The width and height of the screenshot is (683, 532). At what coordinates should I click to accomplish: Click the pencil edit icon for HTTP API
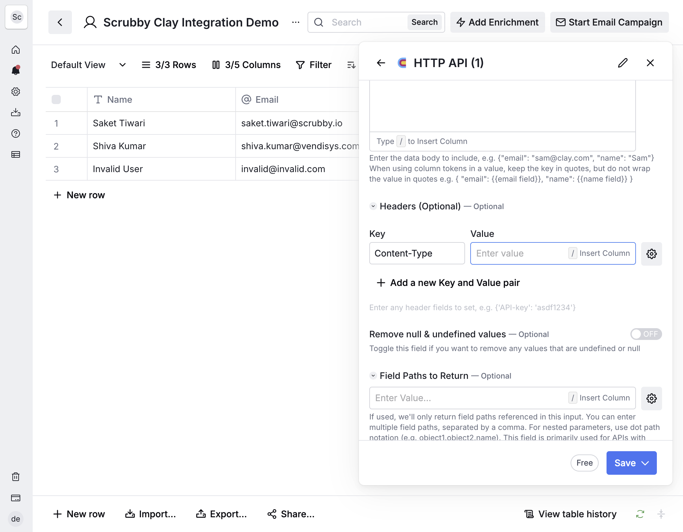tap(623, 63)
